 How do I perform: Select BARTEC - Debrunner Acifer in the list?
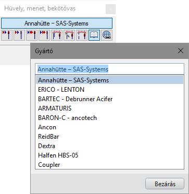pyautogui.click(x=109, y=99)
